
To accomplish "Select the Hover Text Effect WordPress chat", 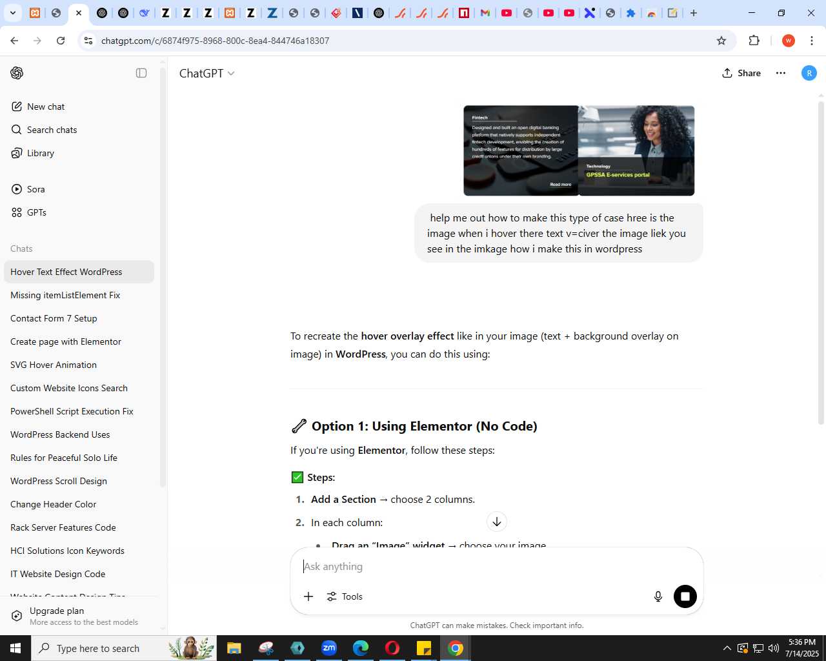I will [79, 272].
